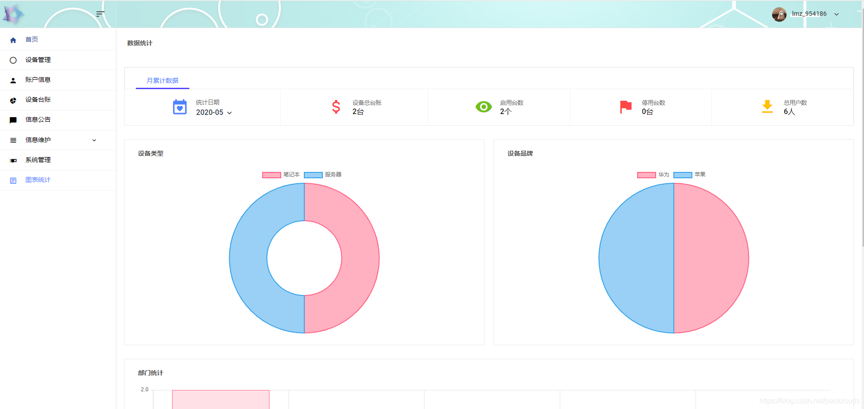Click the 设备品牌 chart title
This screenshot has width=864, height=409.
point(520,154)
